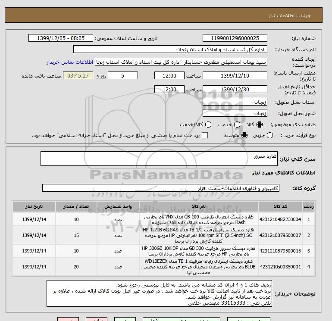Click product code 4231210879500015
Viewport: 332px width, 321px height.
280,251
